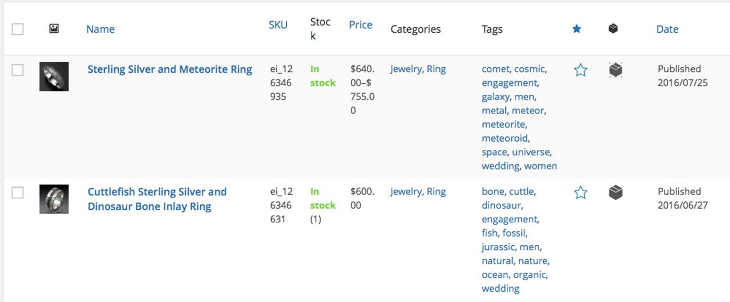This screenshot has height=302, width=730.
Task: Filter by the meteorite tag
Action: 504,124
